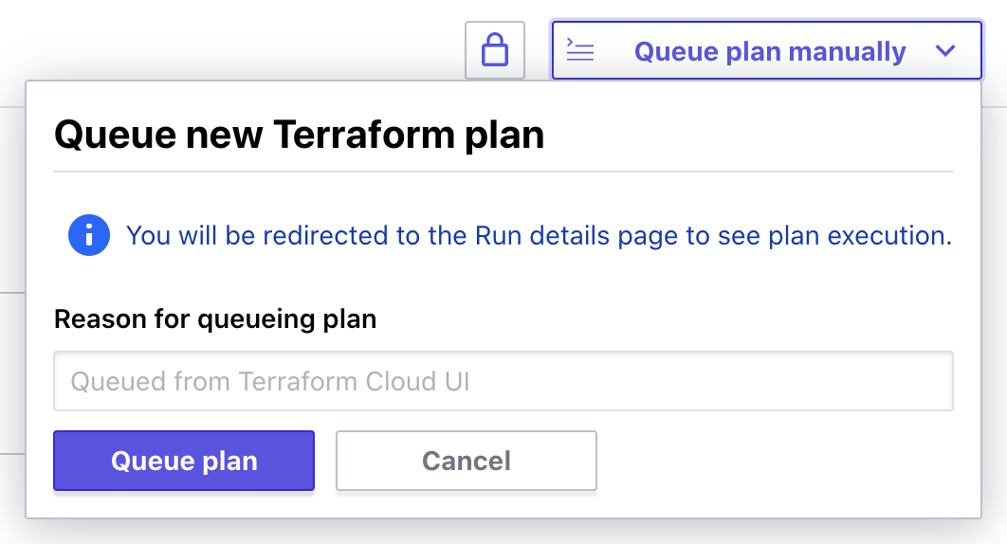Click the lock workspace icon button
The width and height of the screenshot is (1007, 544).
[x=495, y=50]
